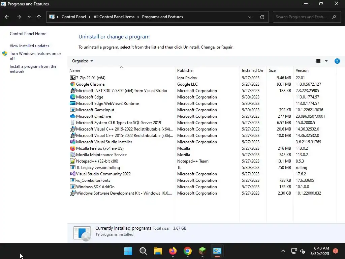
Task: Click version 113.0.5672.127 cell
Action: pyautogui.click(x=309, y=84)
